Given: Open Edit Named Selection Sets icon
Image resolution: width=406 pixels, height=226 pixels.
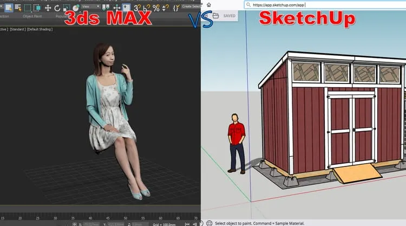Looking at the screenshot, I should [176, 8].
